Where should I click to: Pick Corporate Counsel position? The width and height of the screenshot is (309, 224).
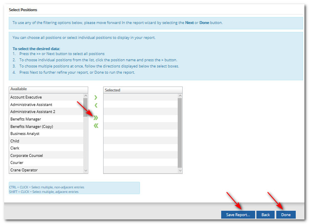[x=27, y=156]
